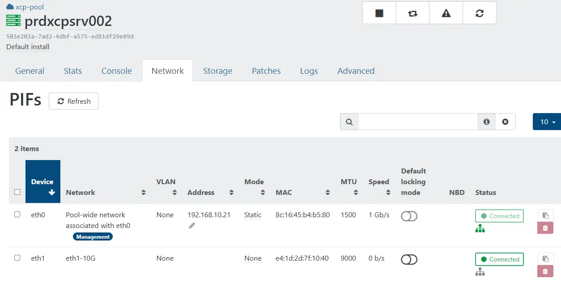Toggle default locking mode for eth1

pos(408,259)
